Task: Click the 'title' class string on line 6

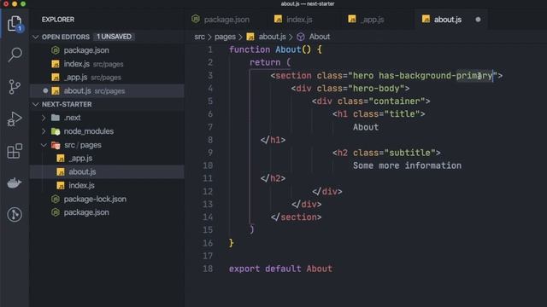Action: click(x=402, y=114)
